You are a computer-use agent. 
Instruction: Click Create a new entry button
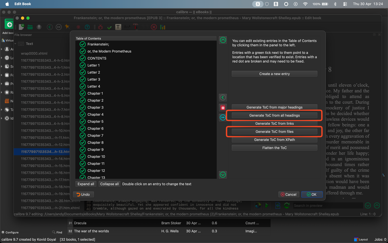tap(274, 74)
